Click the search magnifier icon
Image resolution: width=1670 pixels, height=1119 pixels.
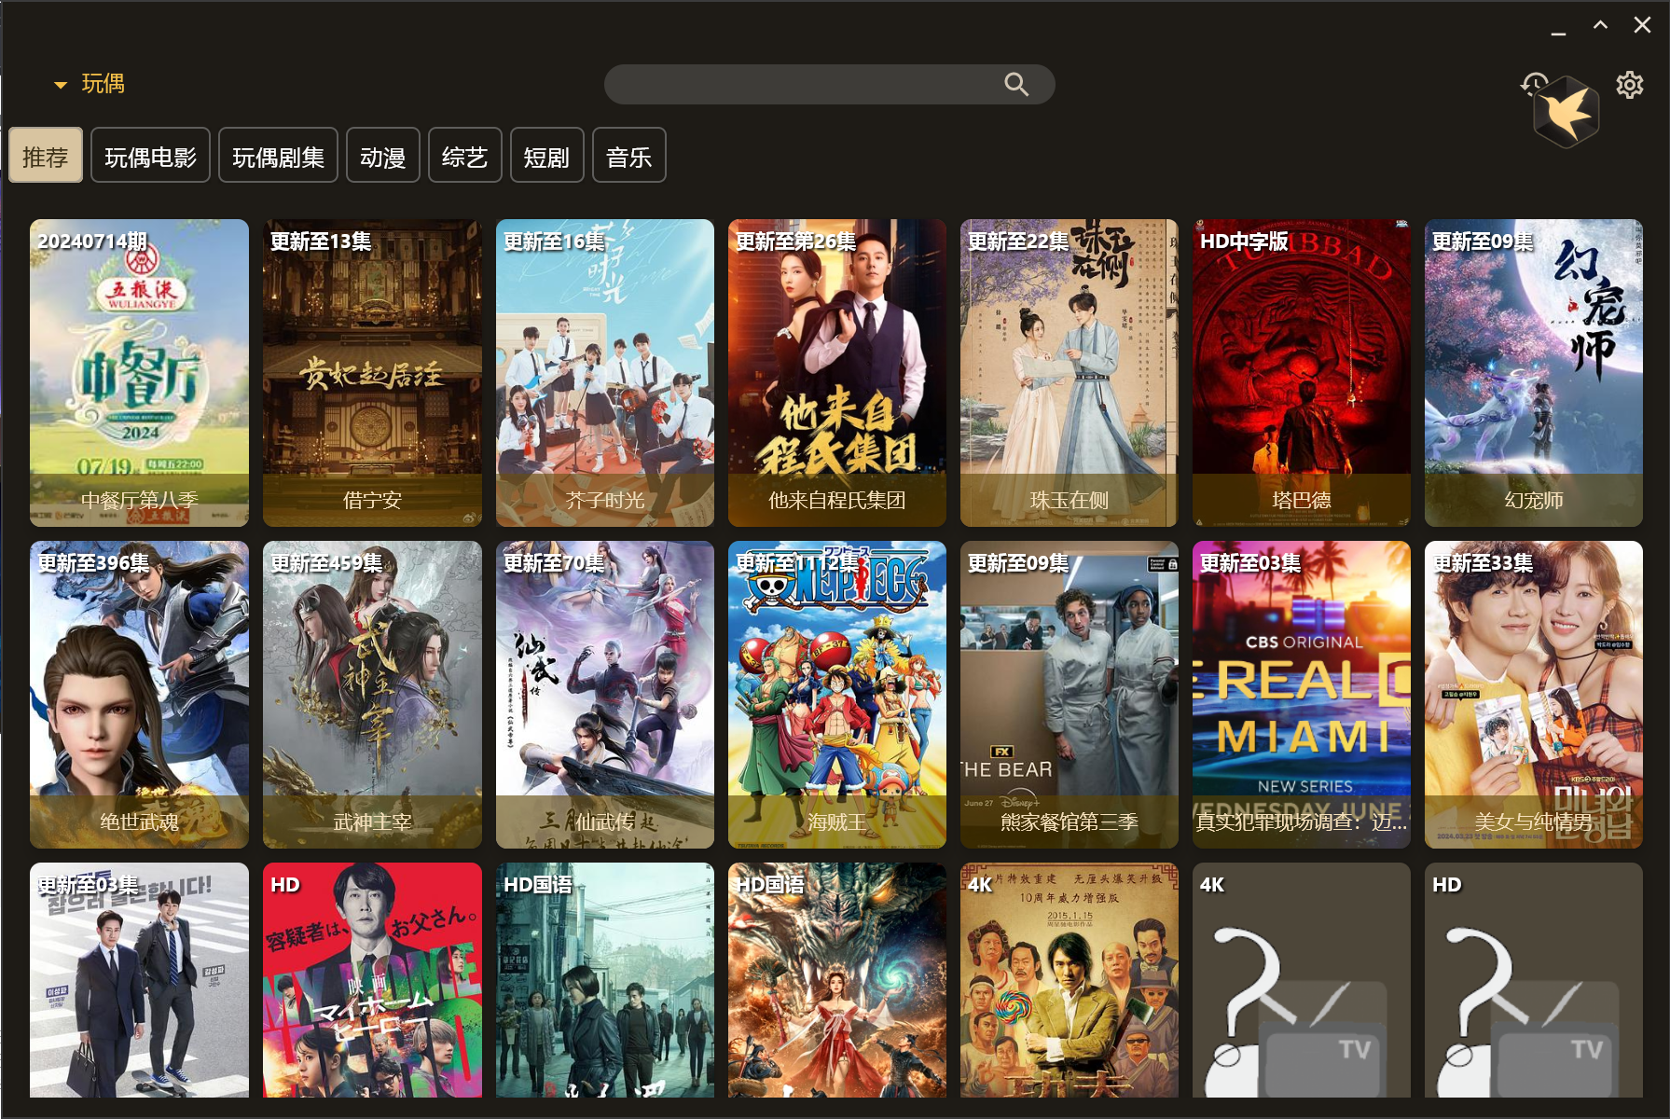1015,85
